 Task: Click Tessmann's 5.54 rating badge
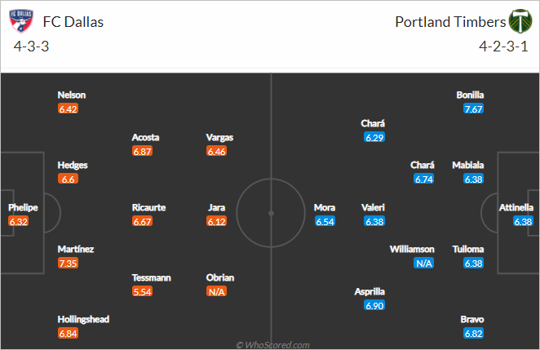point(142,291)
